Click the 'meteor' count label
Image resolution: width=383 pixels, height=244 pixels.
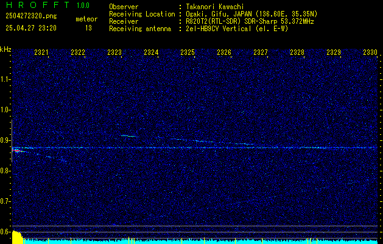(x=86, y=19)
